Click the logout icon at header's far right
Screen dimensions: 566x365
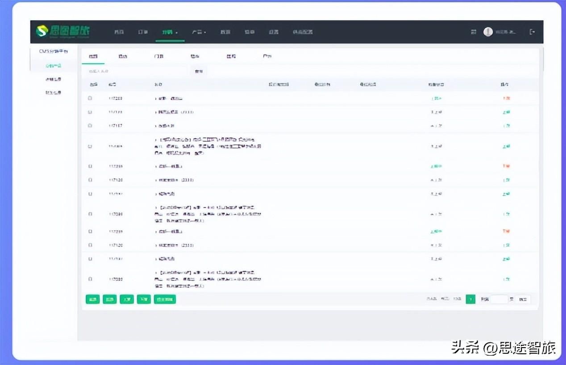click(x=532, y=32)
